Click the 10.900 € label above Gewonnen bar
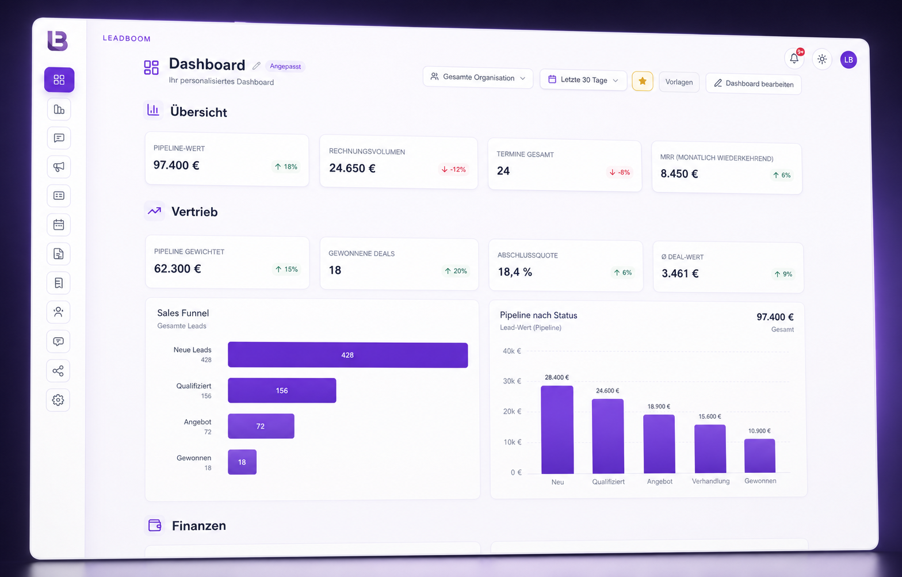 [759, 431]
